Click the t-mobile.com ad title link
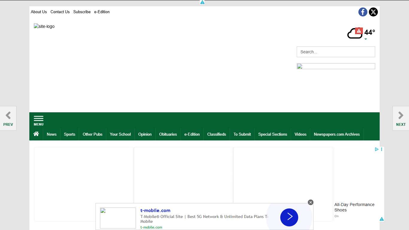Image resolution: width=409 pixels, height=230 pixels. point(155,211)
